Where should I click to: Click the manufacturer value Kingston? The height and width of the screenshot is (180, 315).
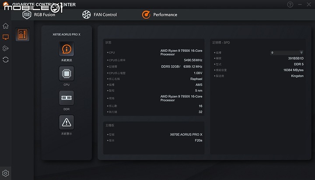[297, 76]
